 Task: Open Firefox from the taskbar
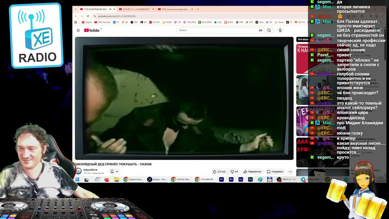[107, 179]
